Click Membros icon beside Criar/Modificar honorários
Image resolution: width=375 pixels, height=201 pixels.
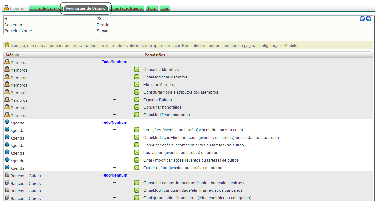(x=7, y=115)
